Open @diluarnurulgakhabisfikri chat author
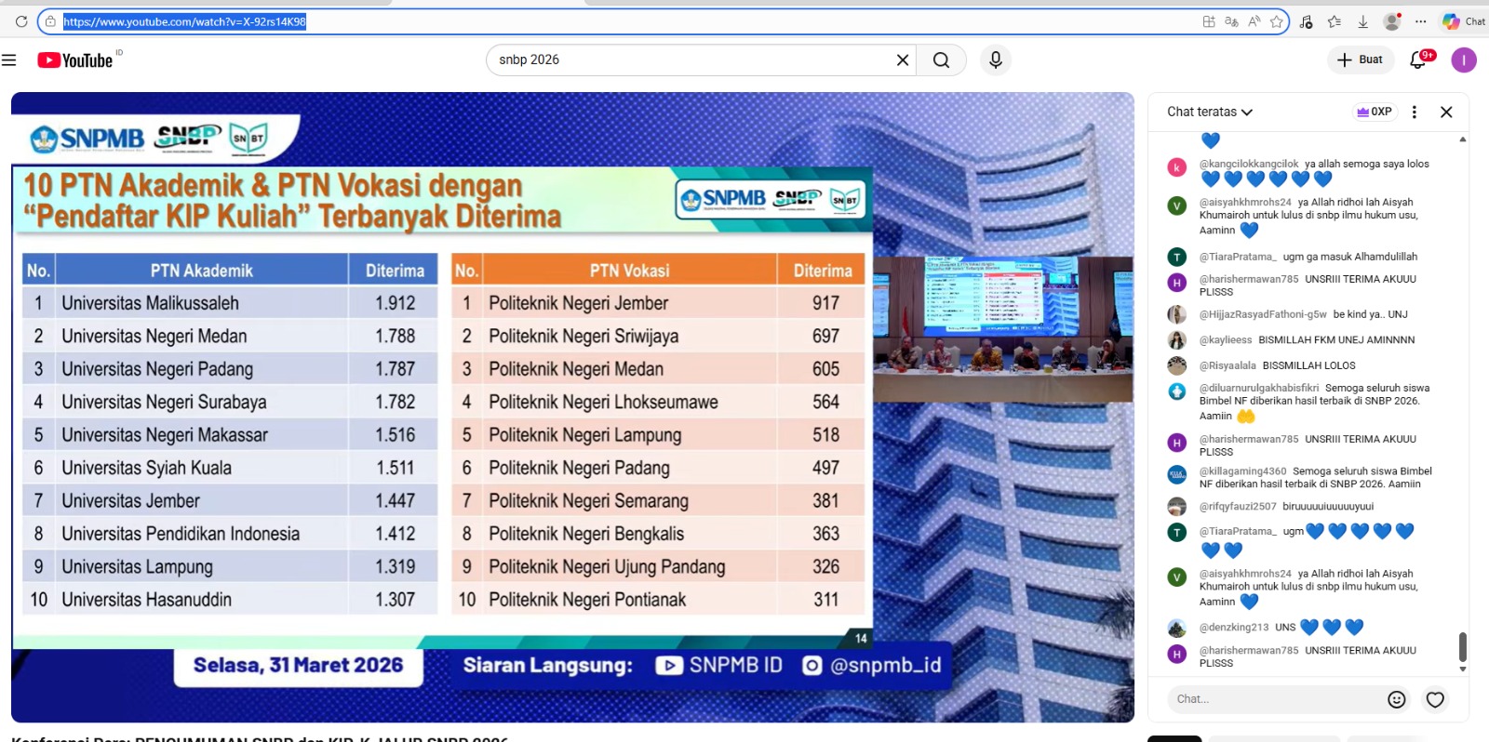This screenshot has width=1489, height=742. (1259, 388)
